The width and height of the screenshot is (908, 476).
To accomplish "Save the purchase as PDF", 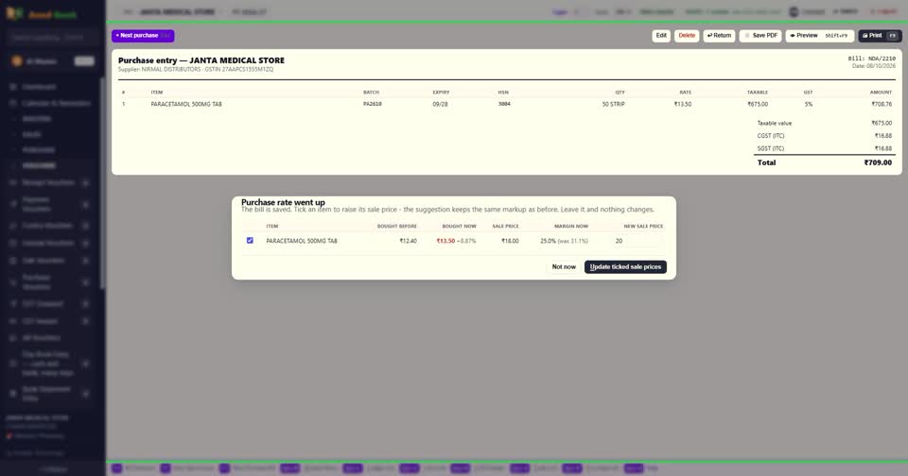I will click(x=760, y=36).
